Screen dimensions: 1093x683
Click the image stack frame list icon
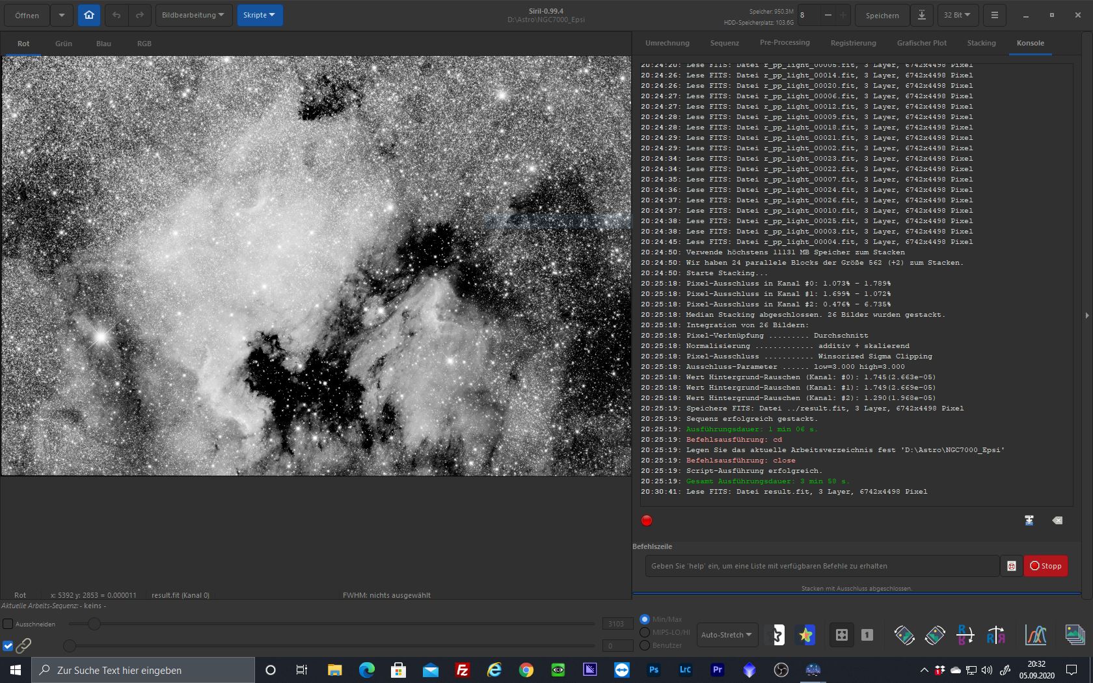click(x=1075, y=635)
